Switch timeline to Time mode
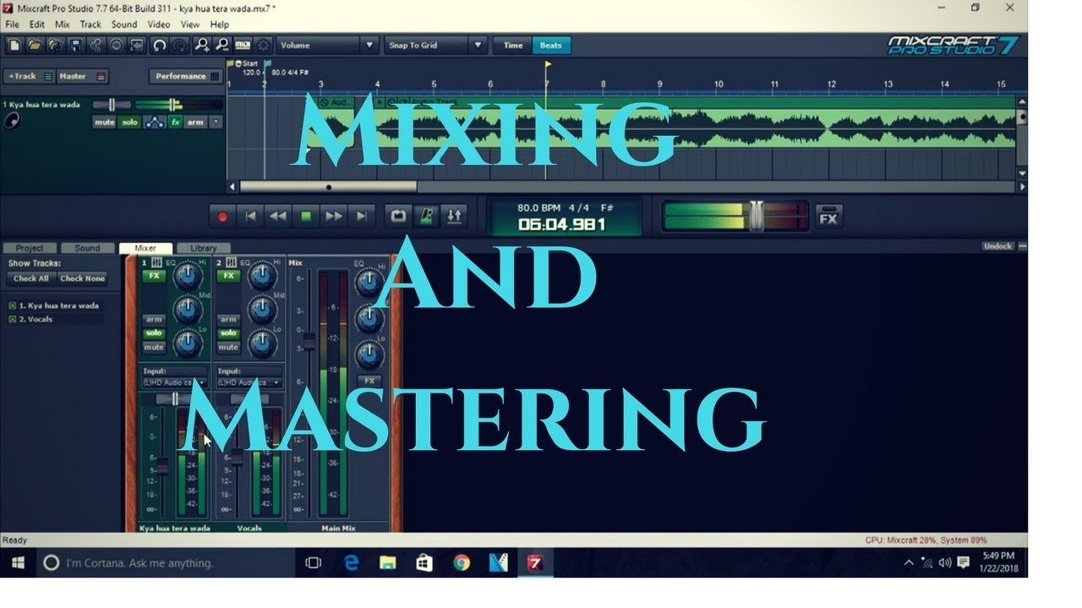The height and width of the screenshot is (608, 1082). (513, 46)
